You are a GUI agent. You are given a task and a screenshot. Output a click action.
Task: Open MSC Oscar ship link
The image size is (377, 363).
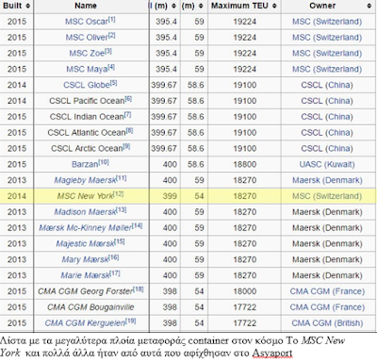click(87, 22)
